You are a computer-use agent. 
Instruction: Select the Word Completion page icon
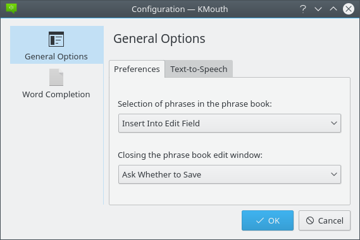point(56,77)
